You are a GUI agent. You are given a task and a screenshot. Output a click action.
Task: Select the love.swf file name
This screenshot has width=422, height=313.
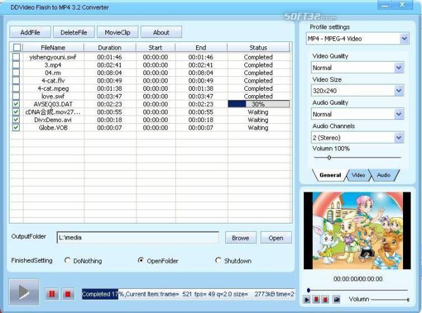tap(53, 96)
